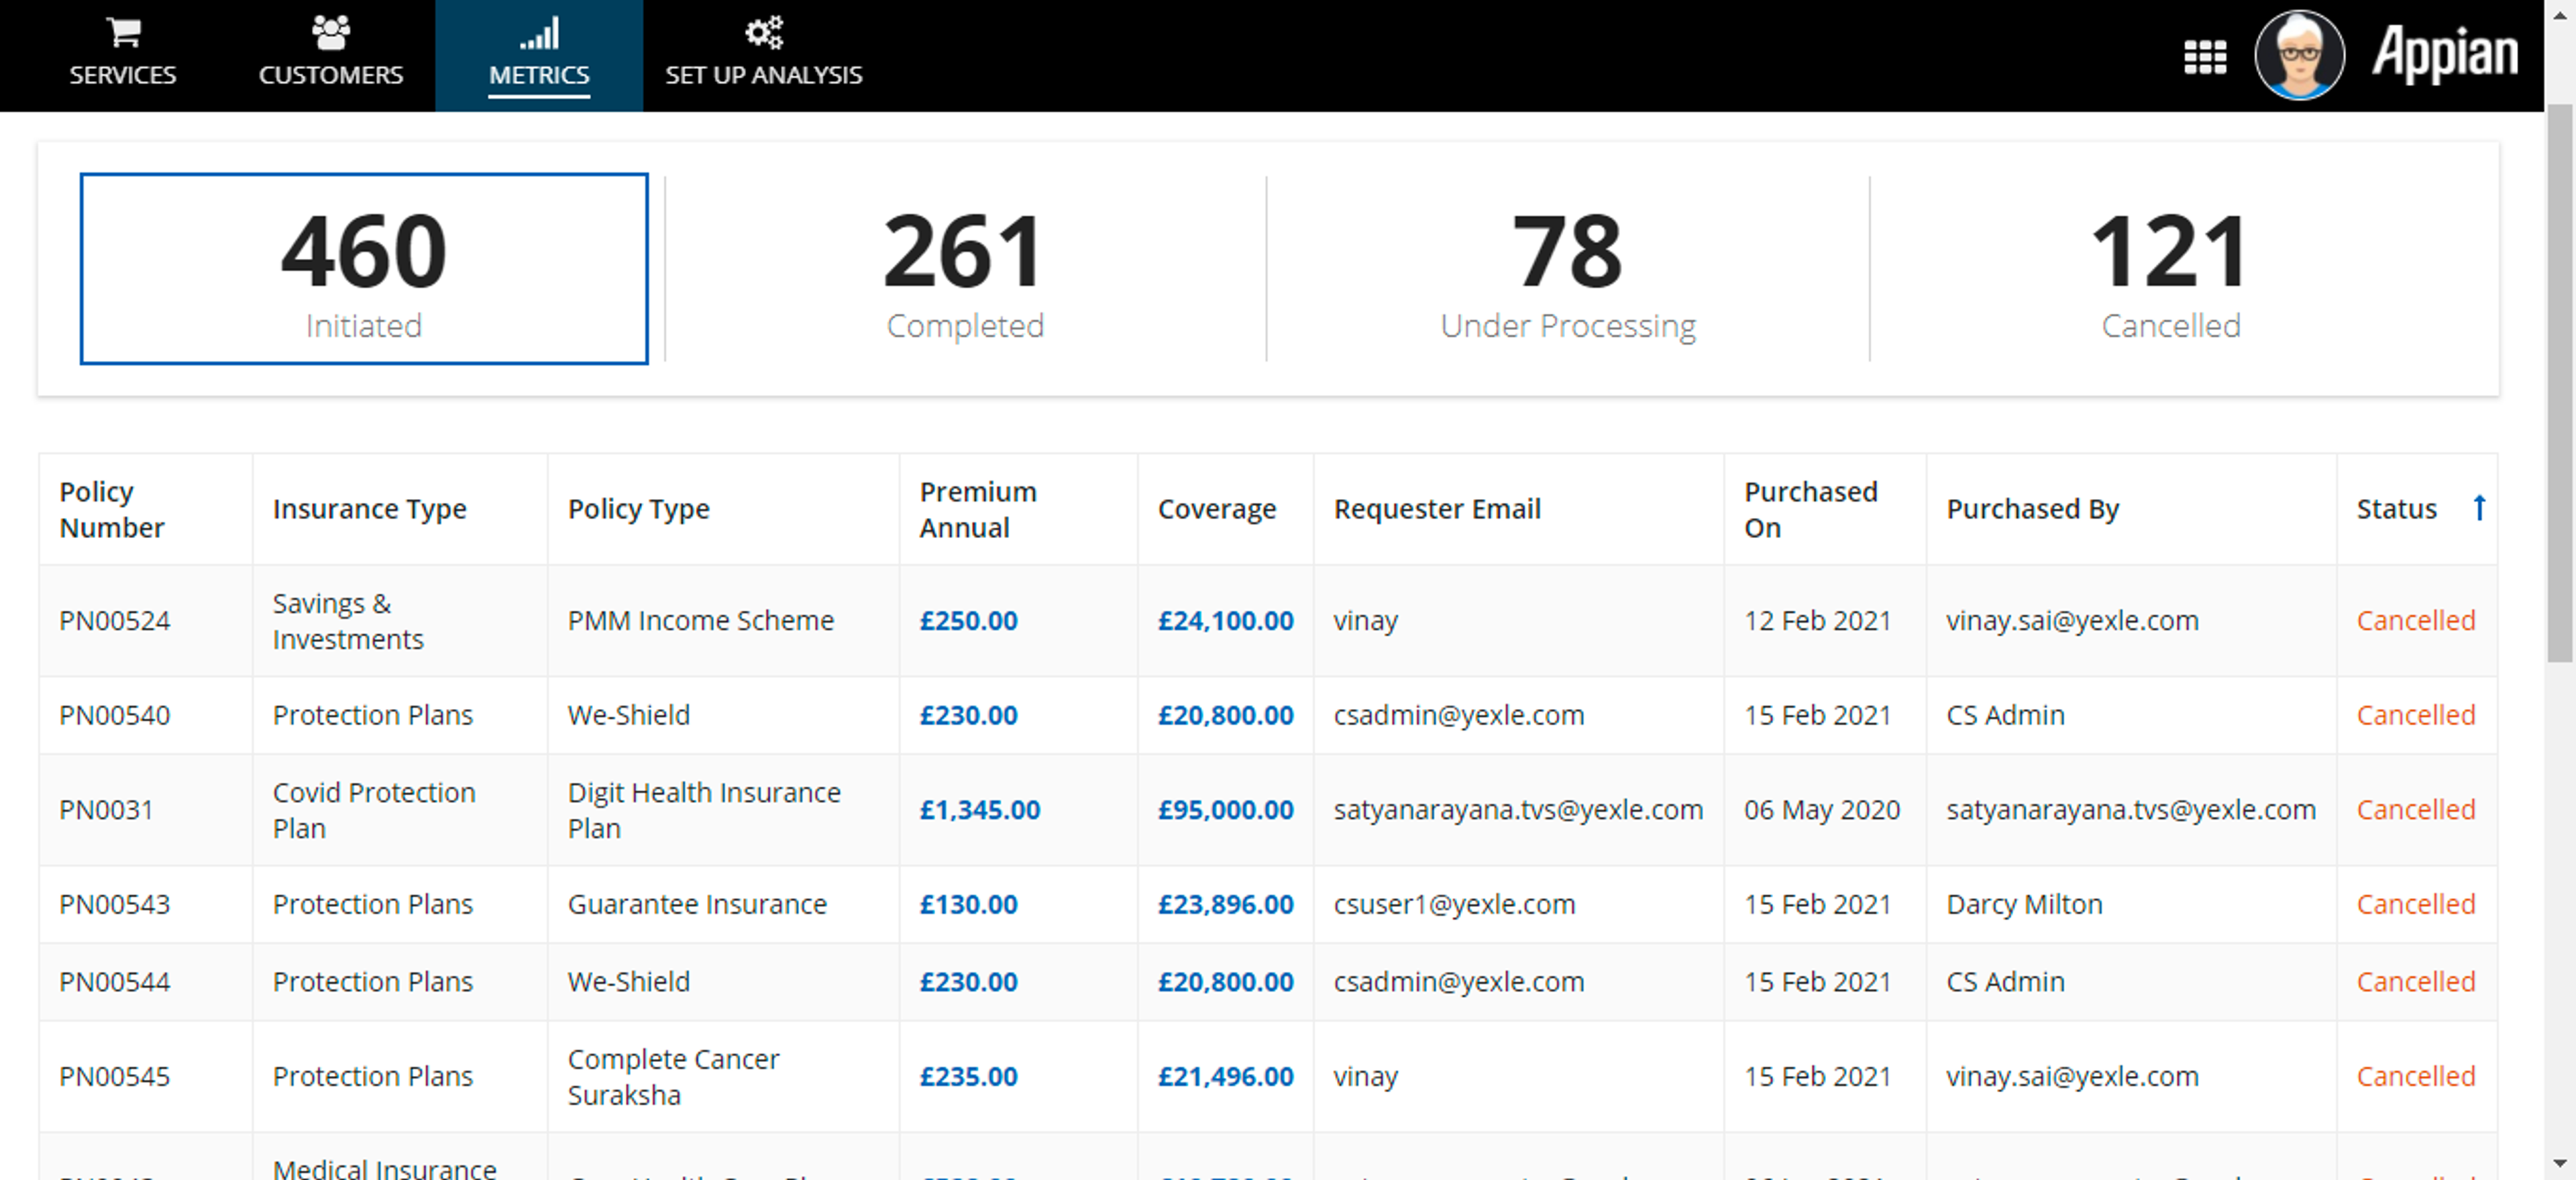Select the Metrics bar chart icon
The image size is (2576, 1180).
[x=539, y=33]
